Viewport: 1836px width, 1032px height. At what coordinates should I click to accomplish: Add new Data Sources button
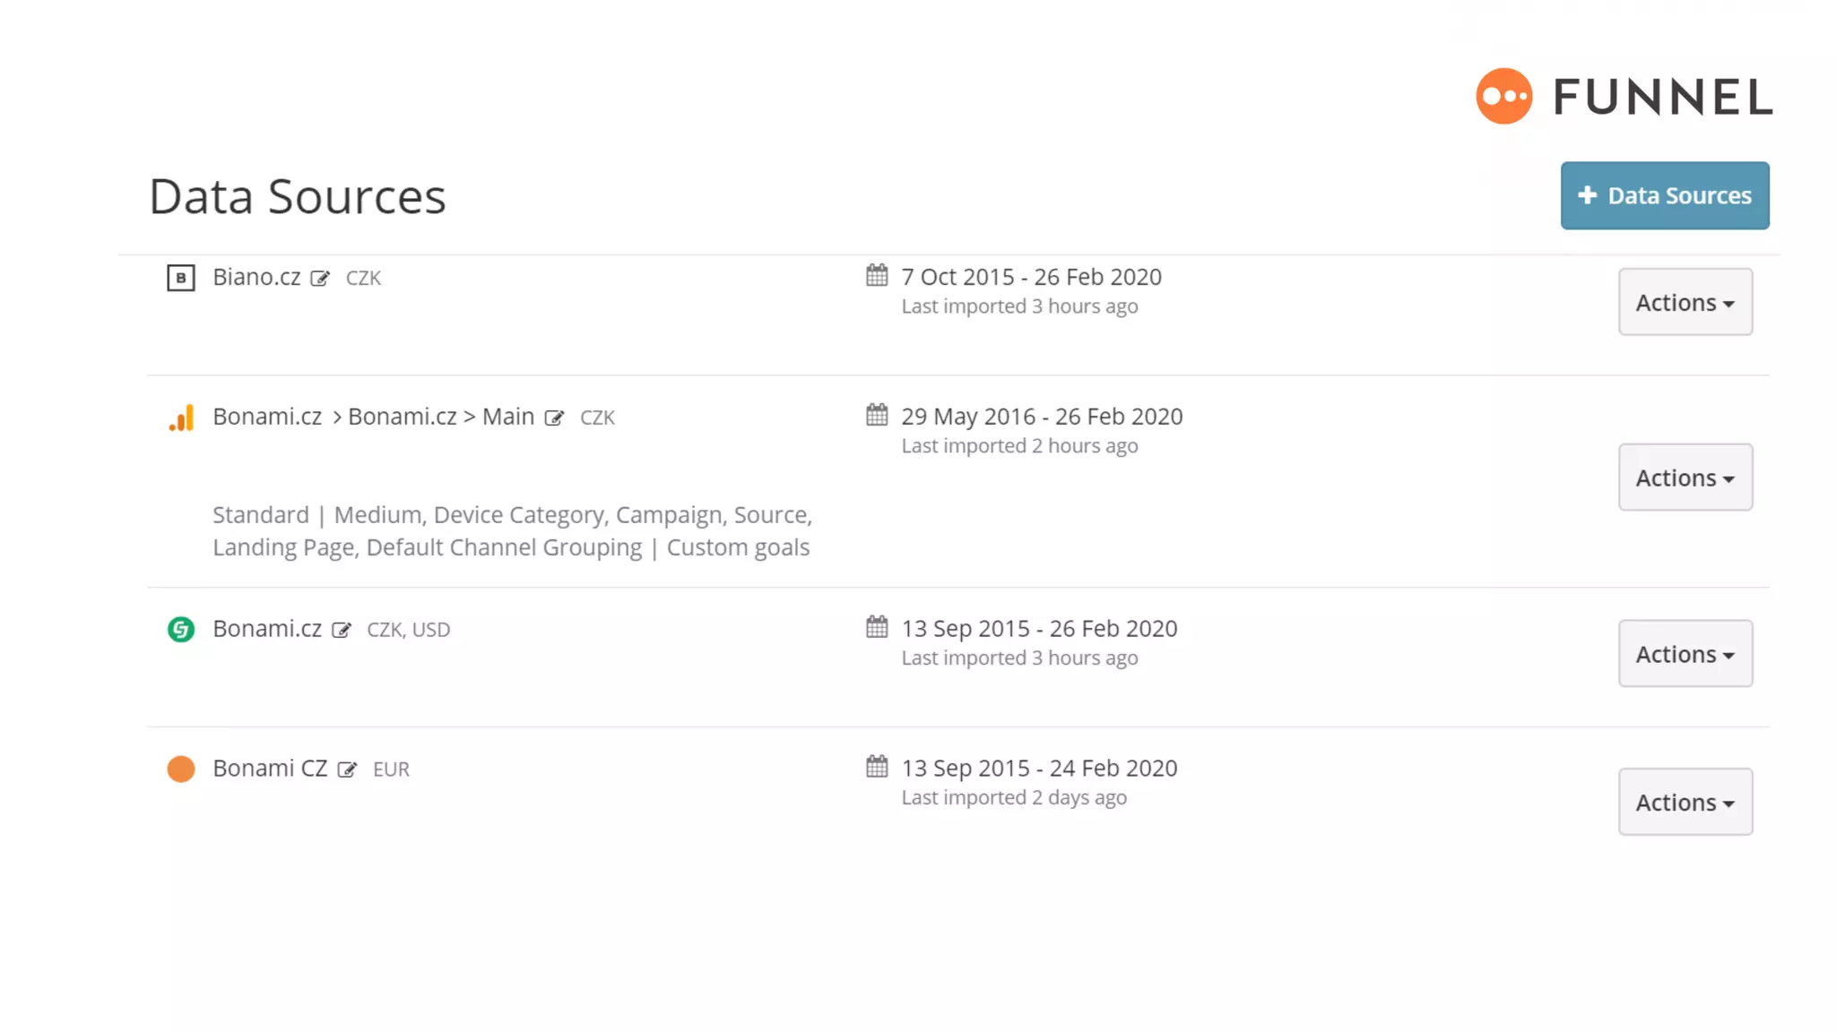1664,195
